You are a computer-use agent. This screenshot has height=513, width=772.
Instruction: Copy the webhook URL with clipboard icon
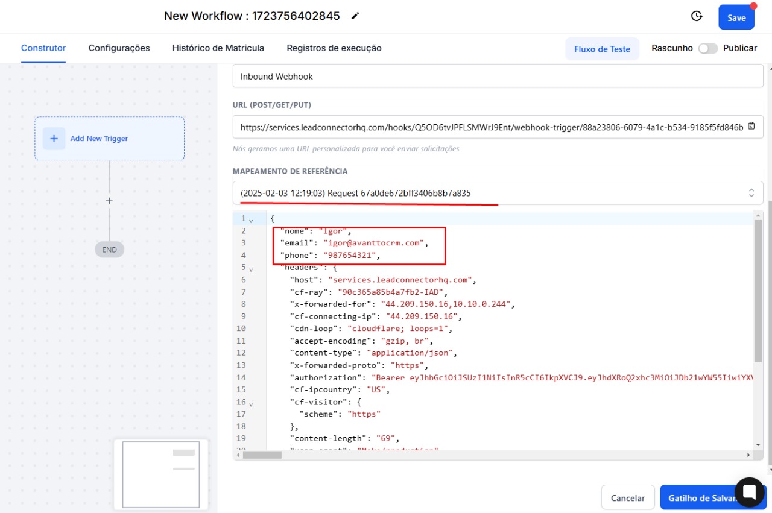coord(751,127)
